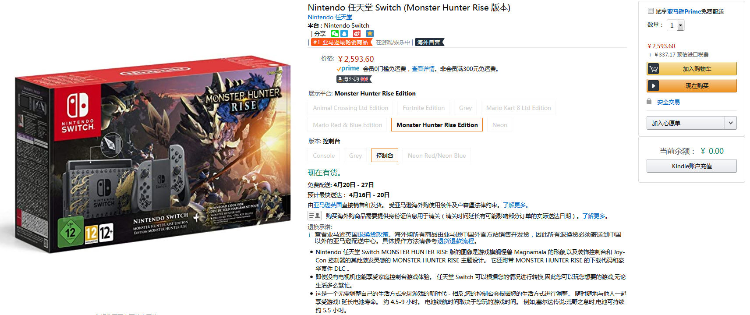Open the quantity dropdown
Screen dimensions: 750x315
[x=676, y=25]
